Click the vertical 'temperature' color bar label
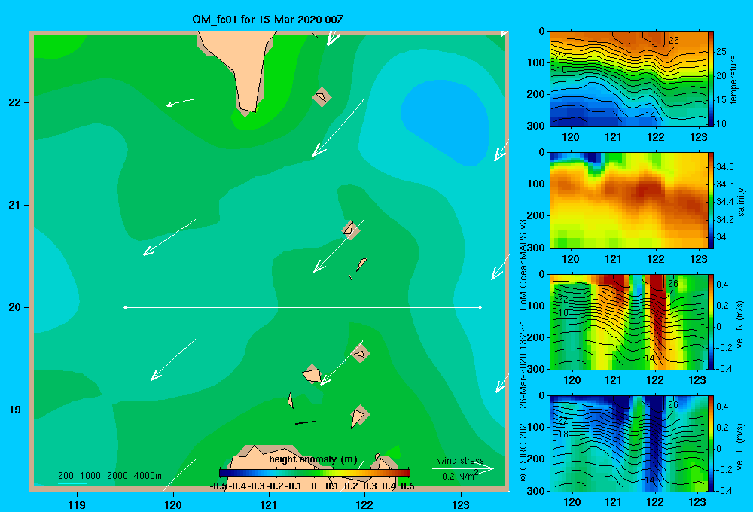This screenshot has width=753, height=512. pos(733,80)
